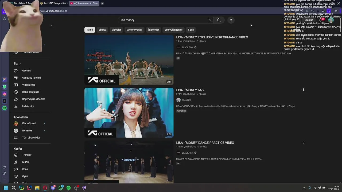Open the anonlikes channel link
Image resolution: width=342 pixels, height=192 pixels.
186,100
